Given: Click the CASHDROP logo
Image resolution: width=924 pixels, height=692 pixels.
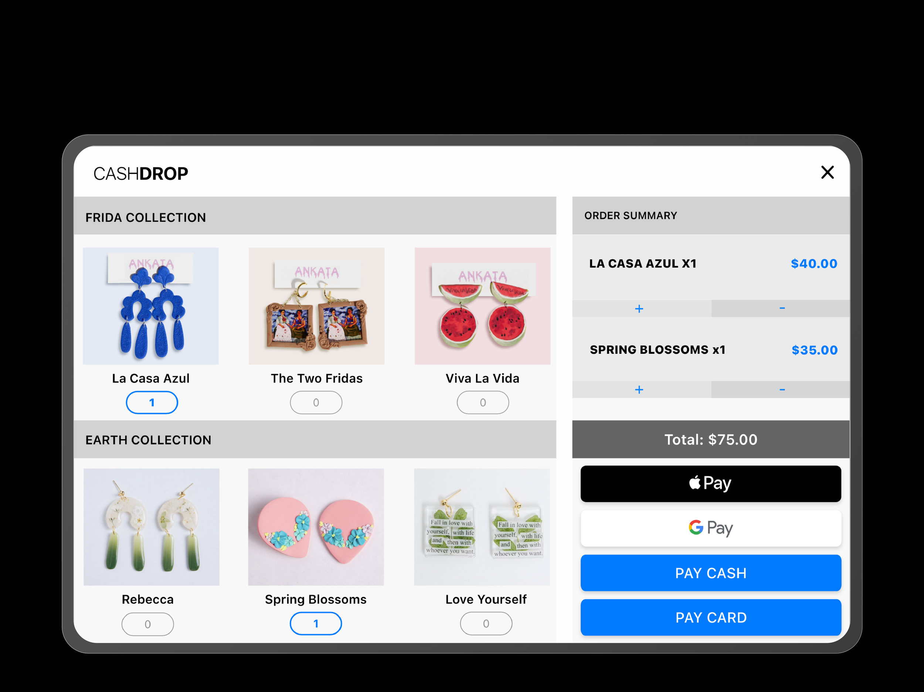Looking at the screenshot, I should coord(141,174).
